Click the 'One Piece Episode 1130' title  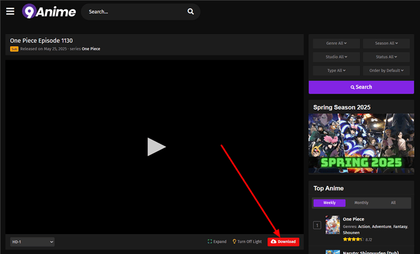coord(41,41)
